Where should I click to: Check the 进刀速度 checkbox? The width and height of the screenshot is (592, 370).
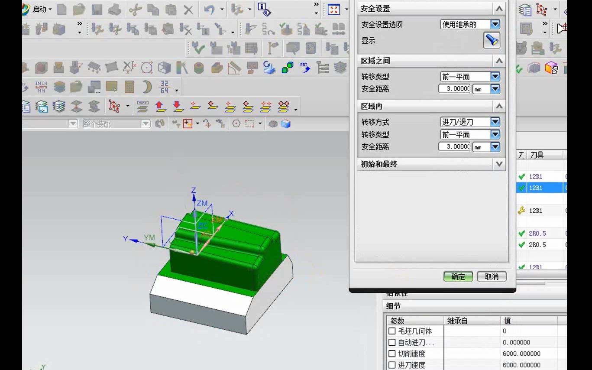tap(392, 365)
